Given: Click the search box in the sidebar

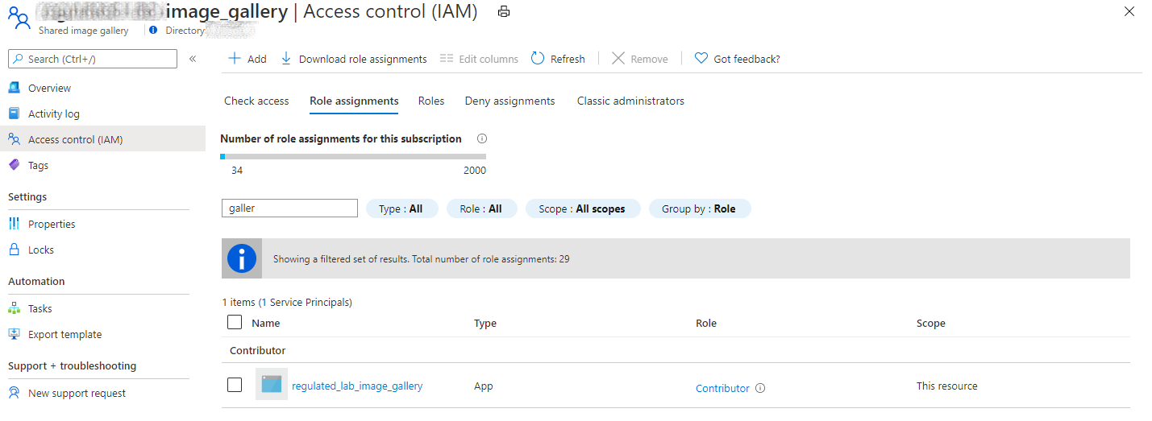Looking at the screenshot, I should (x=93, y=59).
